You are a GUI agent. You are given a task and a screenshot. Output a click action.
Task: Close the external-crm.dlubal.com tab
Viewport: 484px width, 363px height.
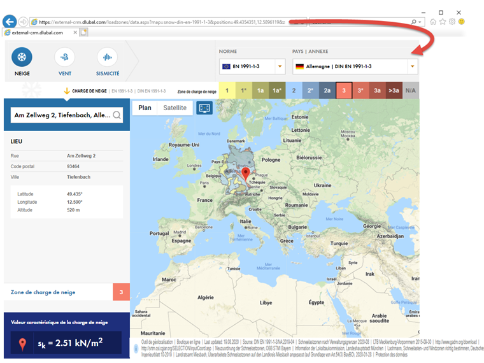[75, 32]
